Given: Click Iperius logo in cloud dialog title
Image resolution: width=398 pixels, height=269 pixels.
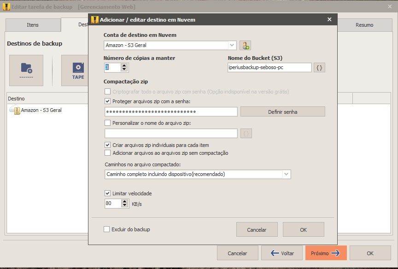Looking at the screenshot, I should [x=95, y=20].
